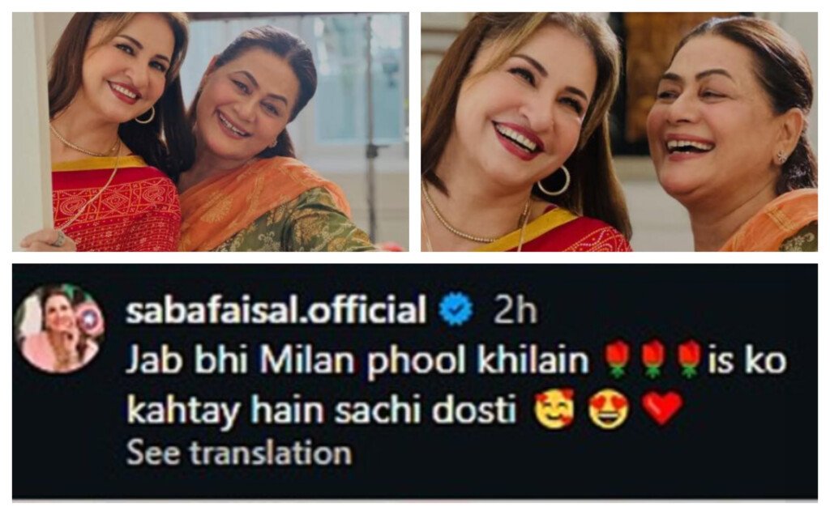
Task: Click the 2h comment timestamp
Action: (515, 310)
